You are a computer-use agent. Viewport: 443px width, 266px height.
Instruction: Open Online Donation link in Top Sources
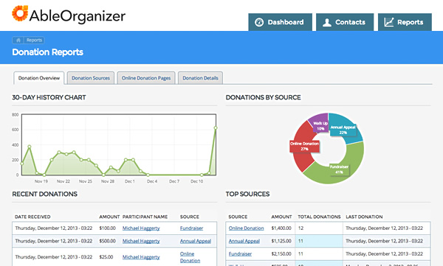coord(246,228)
